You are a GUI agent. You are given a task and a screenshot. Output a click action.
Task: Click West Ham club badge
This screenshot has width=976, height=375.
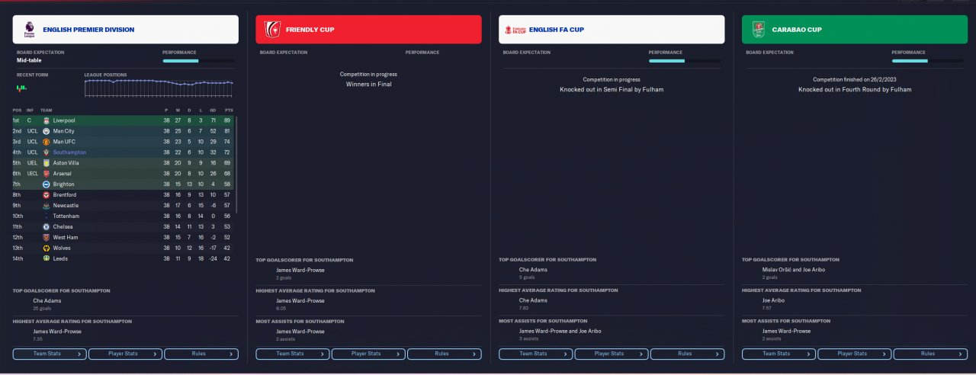coord(46,238)
